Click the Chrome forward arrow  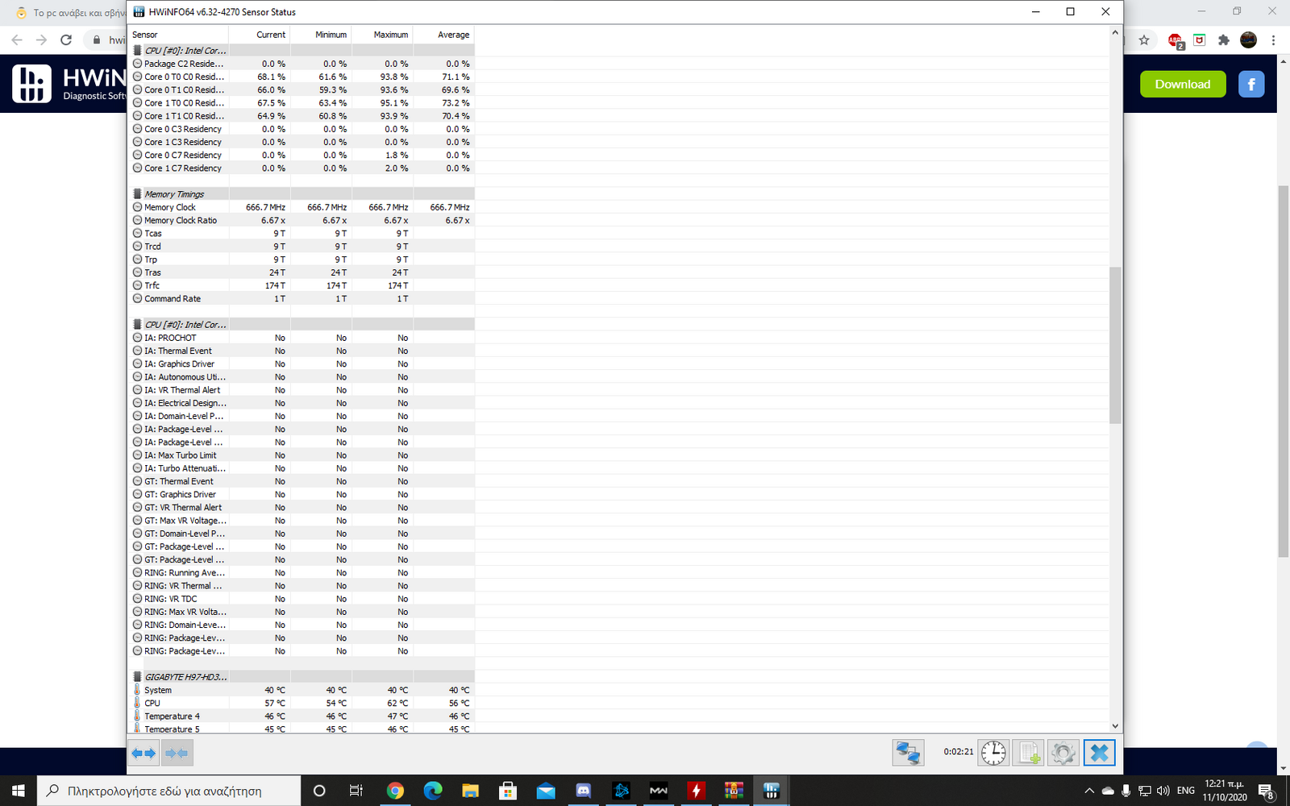tap(41, 40)
